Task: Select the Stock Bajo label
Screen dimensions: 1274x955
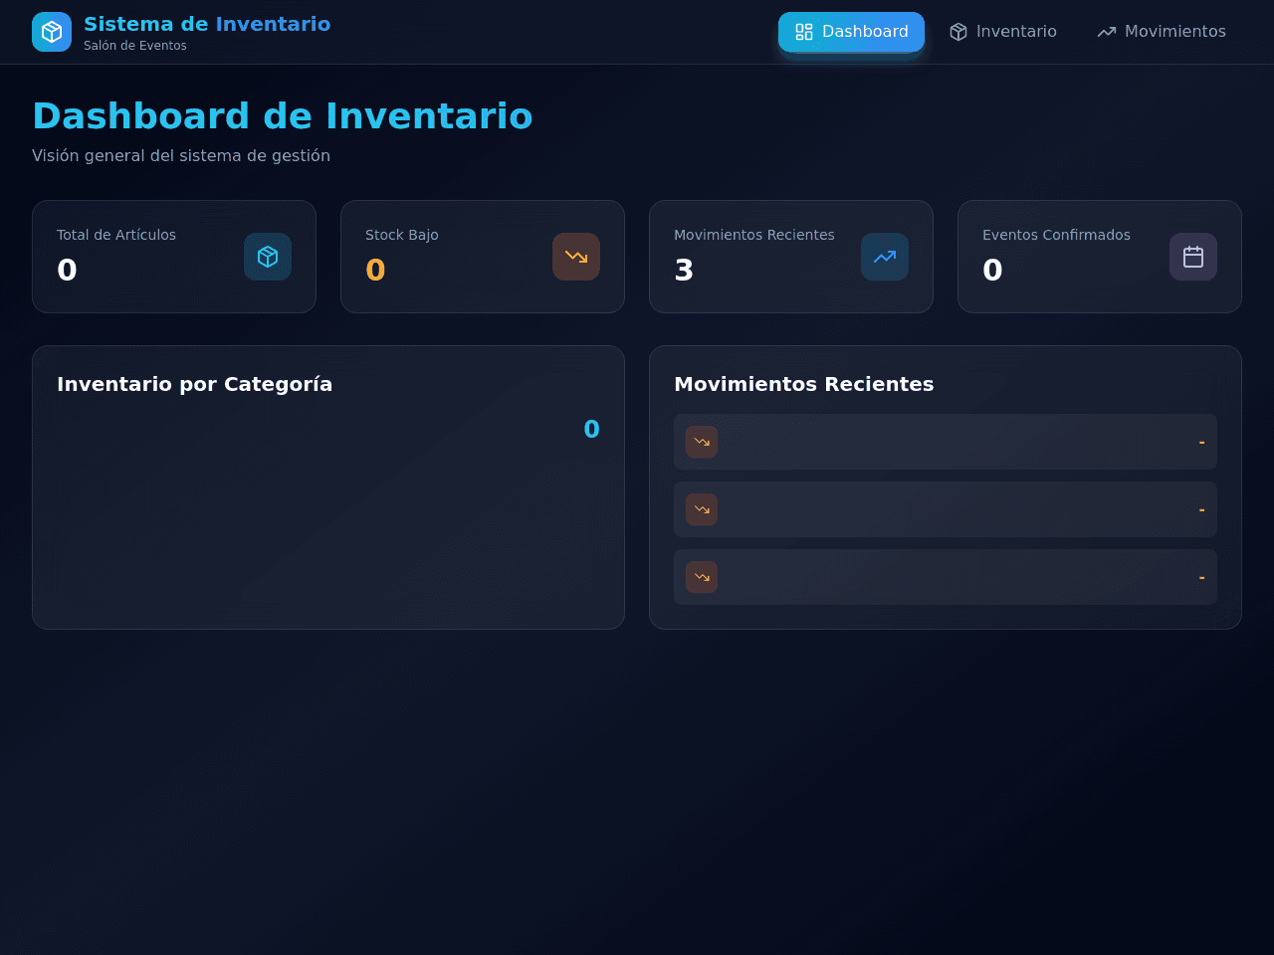Action: tap(402, 235)
